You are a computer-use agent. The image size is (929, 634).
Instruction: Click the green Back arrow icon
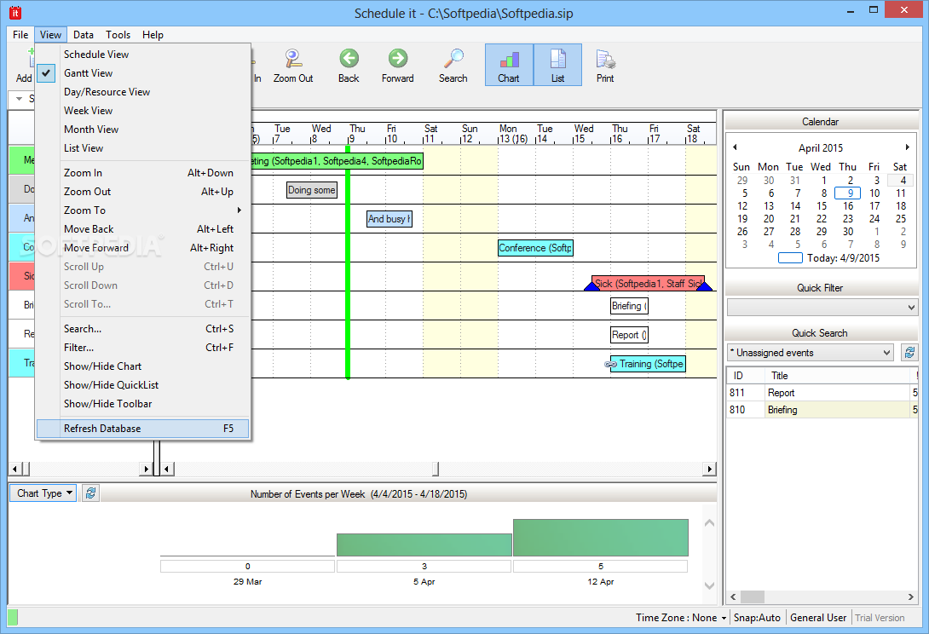[x=349, y=59]
